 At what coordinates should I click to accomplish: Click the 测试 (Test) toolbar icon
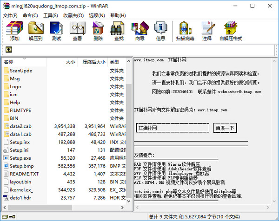pyautogui.click(x=56, y=28)
